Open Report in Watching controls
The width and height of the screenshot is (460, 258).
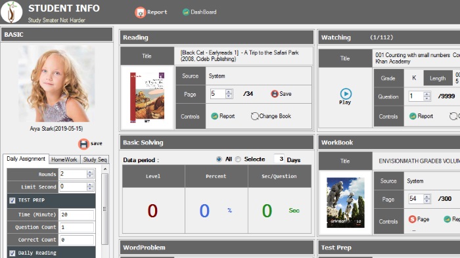coord(421,116)
